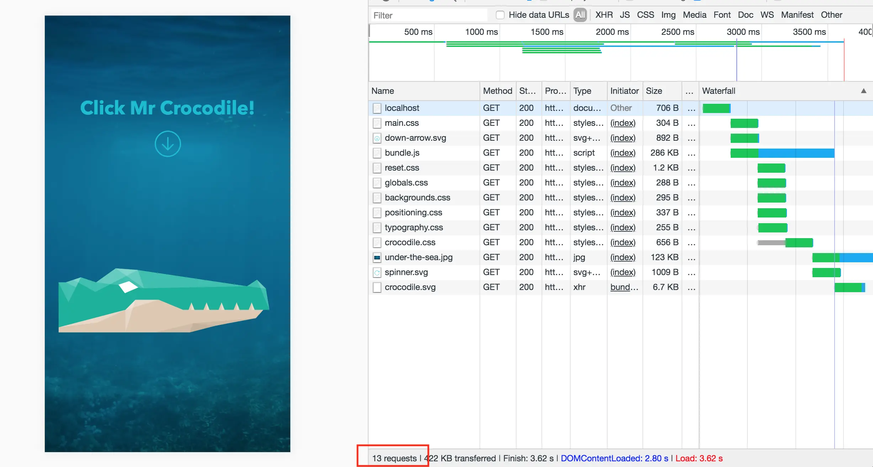Sort using the Waterfall column arrow
Screen dimensions: 873x467
[863, 91]
